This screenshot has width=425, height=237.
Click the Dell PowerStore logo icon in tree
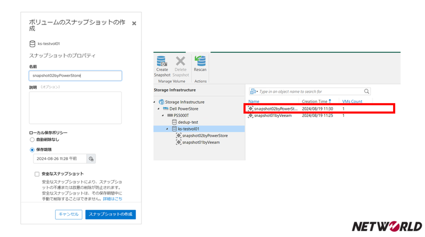point(166,108)
